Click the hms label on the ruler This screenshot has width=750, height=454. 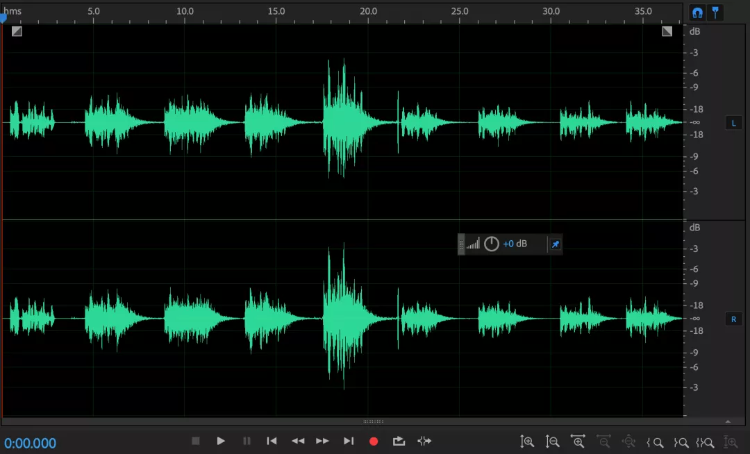tap(12, 11)
